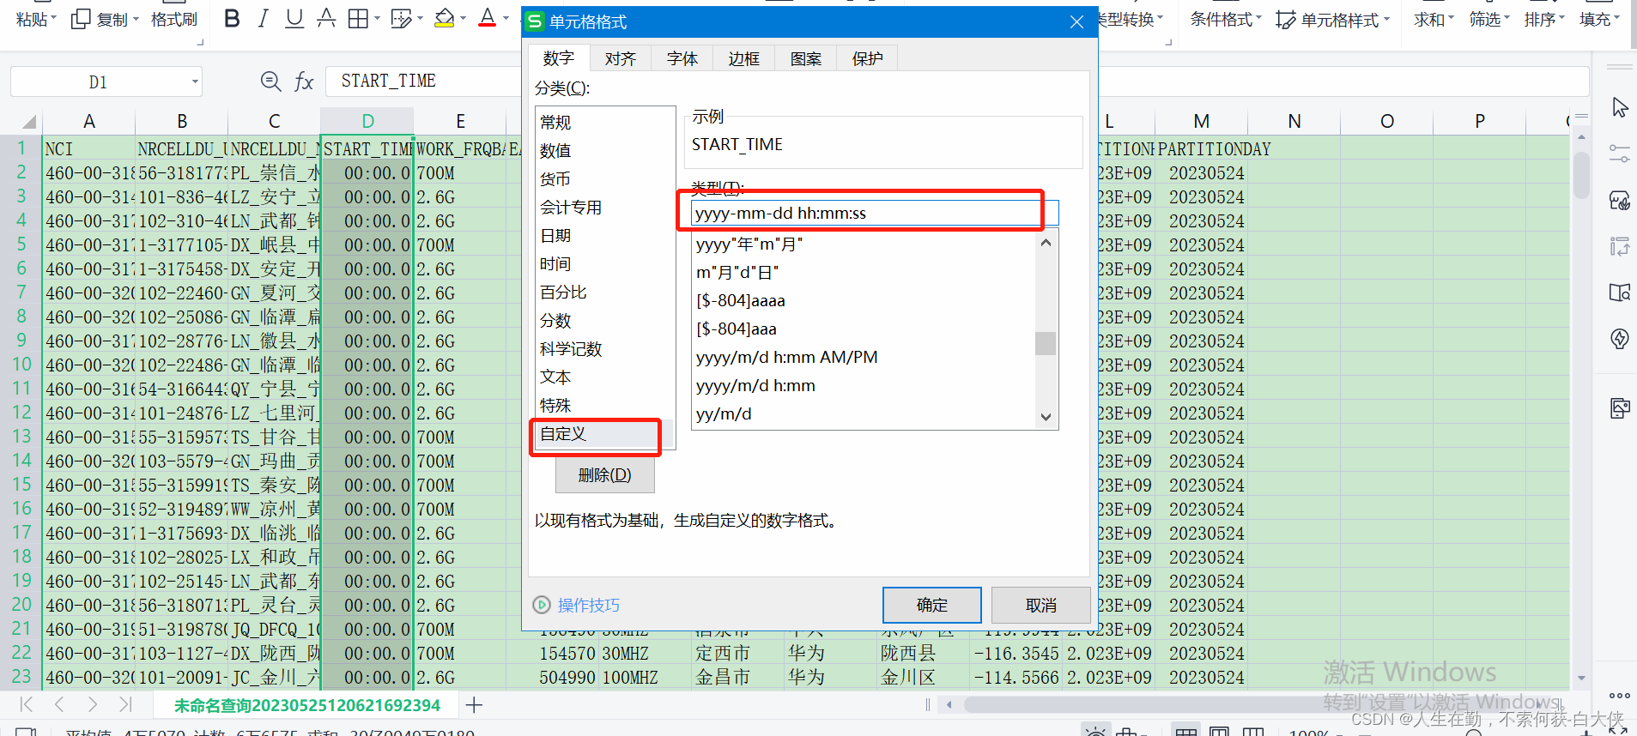This screenshot has width=1637, height=736.
Task: Select 常规 category in the list
Action: point(604,123)
